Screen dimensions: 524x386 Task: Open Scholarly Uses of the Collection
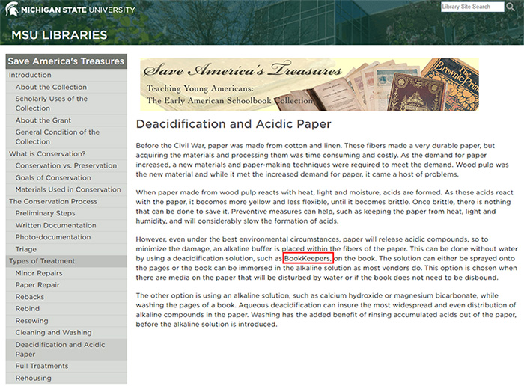[52, 103]
